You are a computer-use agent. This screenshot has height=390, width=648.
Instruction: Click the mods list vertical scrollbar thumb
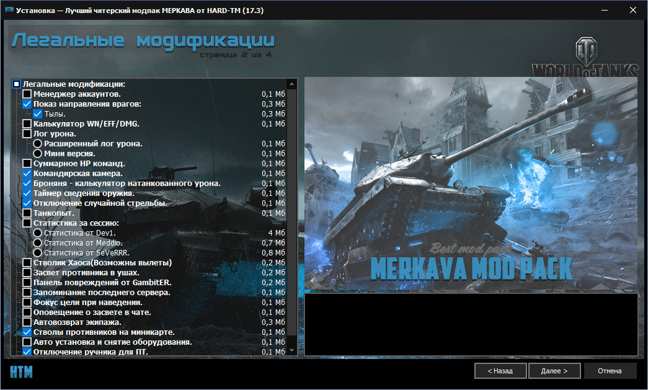292,212
